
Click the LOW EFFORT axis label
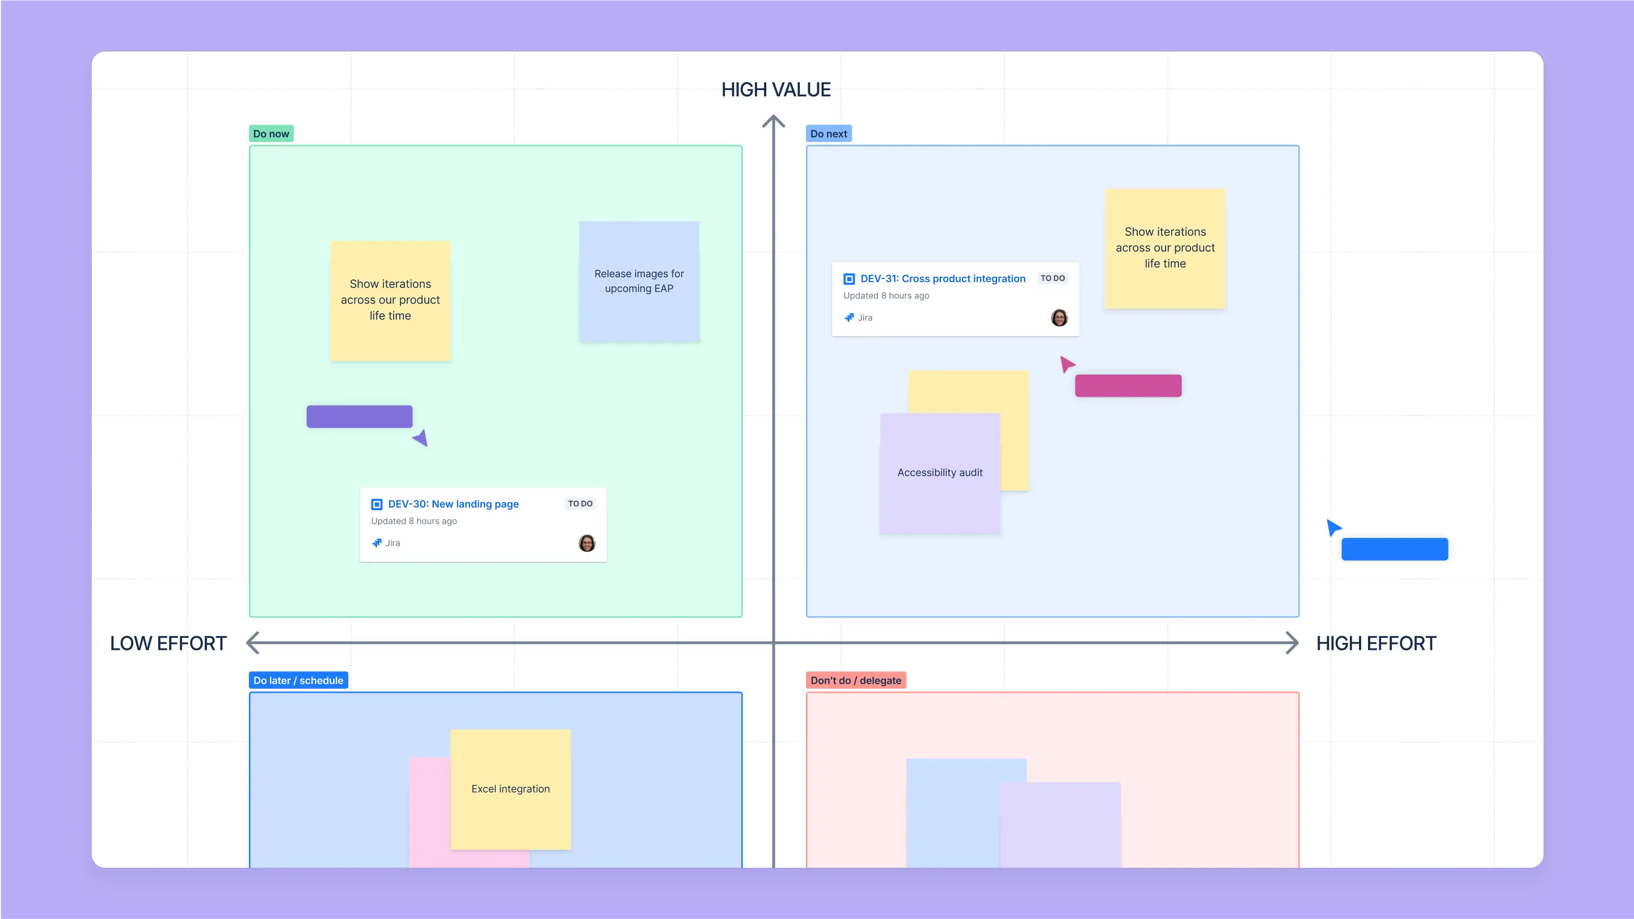click(x=168, y=643)
